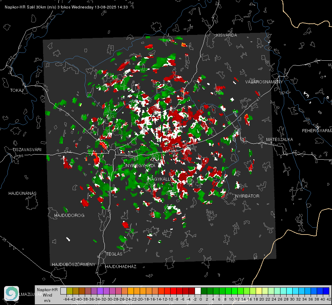Image resolution: width=332 pixels, height=305 pixels.
Task: Click the light gray first legend swatch
Action: (x=63, y=291)
